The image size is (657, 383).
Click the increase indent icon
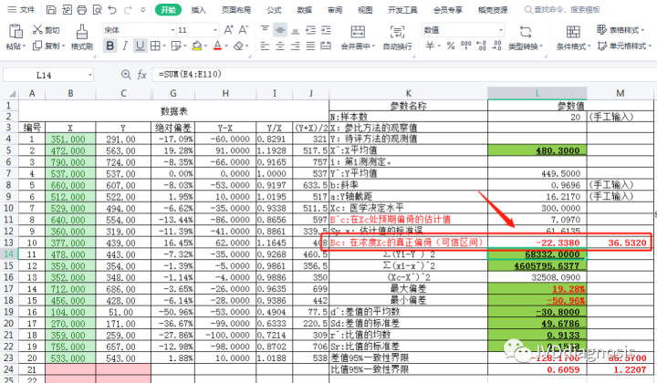326,30
